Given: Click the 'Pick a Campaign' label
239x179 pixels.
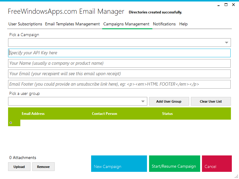Looking at the screenshot, I should click(24, 35).
